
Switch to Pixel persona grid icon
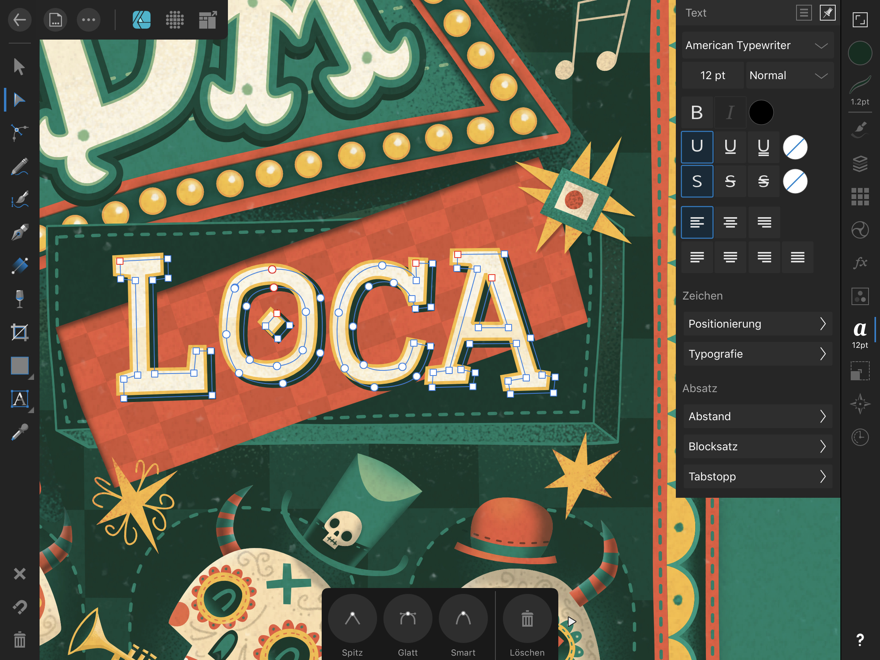(x=174, y=19)
